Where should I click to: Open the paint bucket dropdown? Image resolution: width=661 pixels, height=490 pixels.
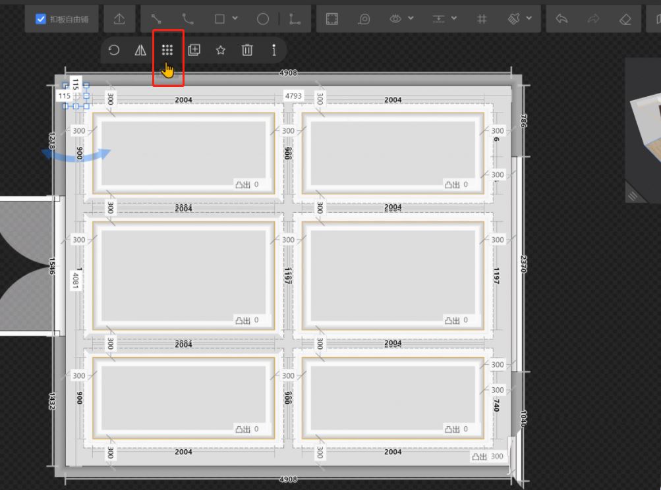coord(520,19)
